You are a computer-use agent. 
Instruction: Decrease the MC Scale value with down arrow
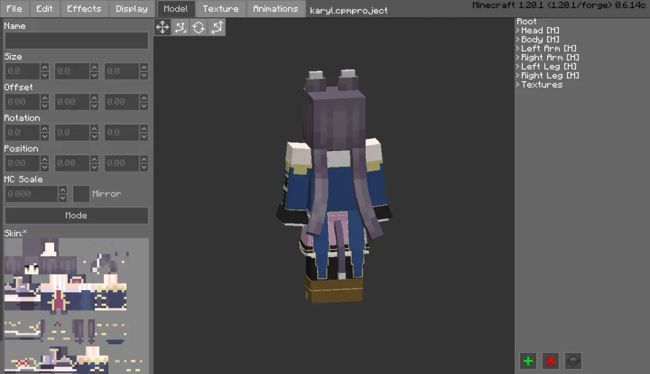coord(62,198)
